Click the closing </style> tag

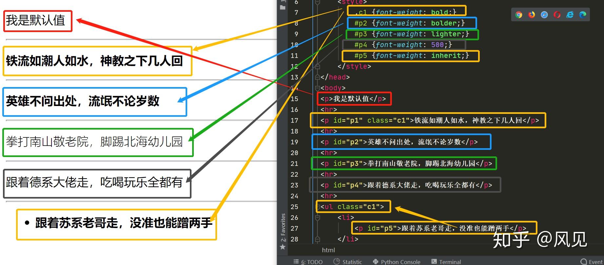click(354, 66)
